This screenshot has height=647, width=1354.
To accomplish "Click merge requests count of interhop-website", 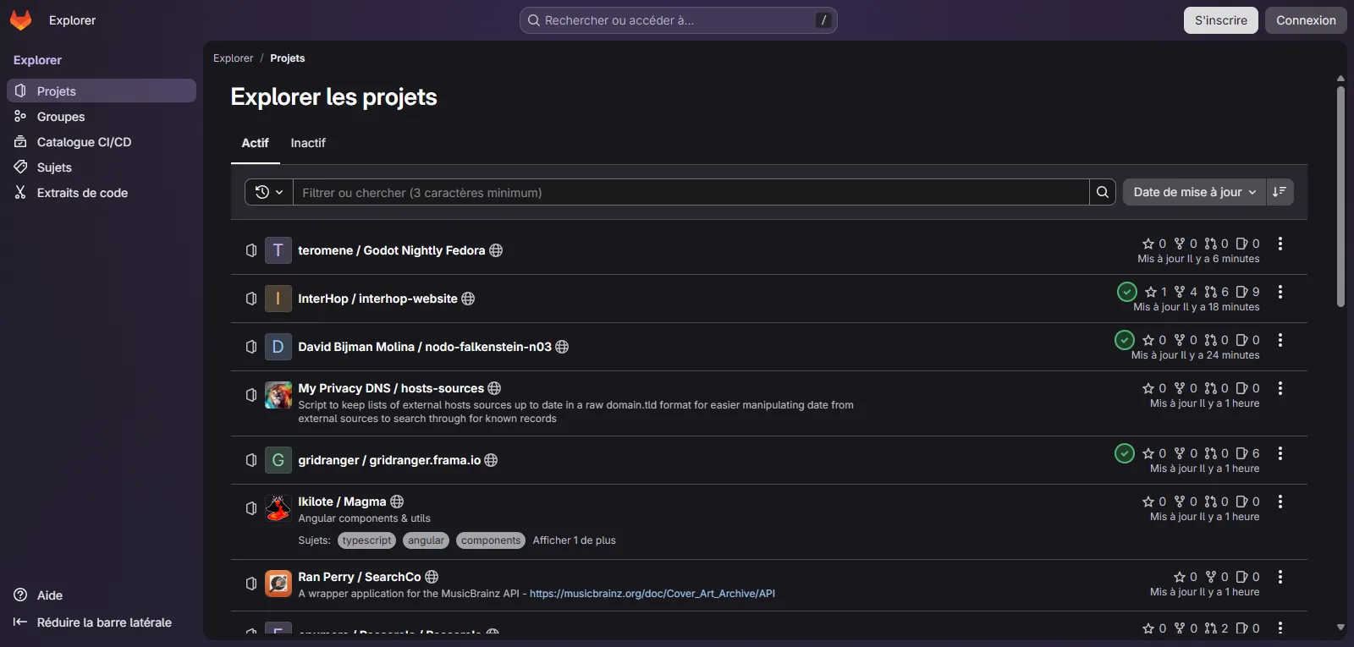I will (x=1217, y=292).
